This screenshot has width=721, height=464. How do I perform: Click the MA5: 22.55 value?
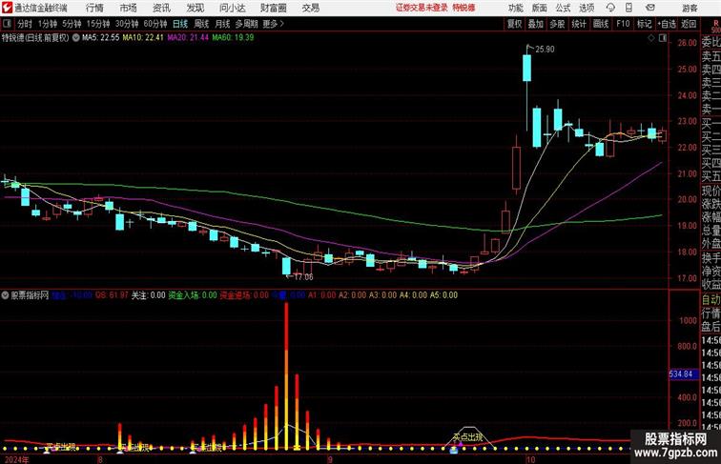tap(101, 38)
